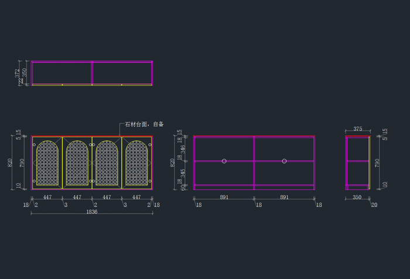Select the 346 upper shelf height dimension
The height and width of the screenshot is (279, 410).
coord(183,149)
